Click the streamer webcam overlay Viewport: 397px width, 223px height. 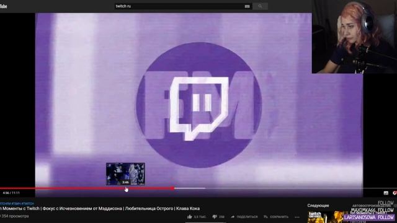click(x=354, y=37)
